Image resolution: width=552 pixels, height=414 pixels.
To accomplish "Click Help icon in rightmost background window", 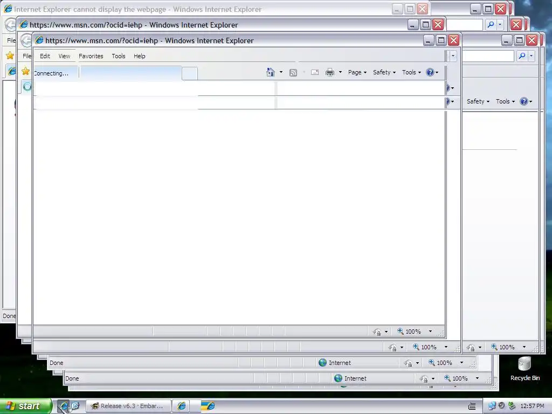I will tap(524, 101).
